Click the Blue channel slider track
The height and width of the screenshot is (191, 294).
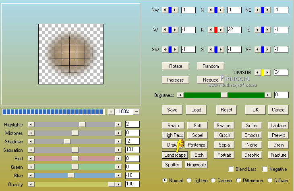pos(93,175)
